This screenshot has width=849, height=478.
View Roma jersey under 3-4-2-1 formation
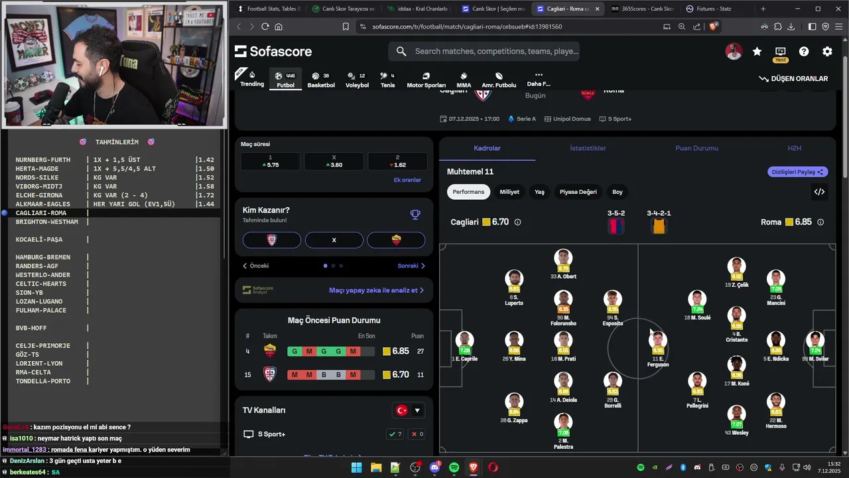point(659,226)
